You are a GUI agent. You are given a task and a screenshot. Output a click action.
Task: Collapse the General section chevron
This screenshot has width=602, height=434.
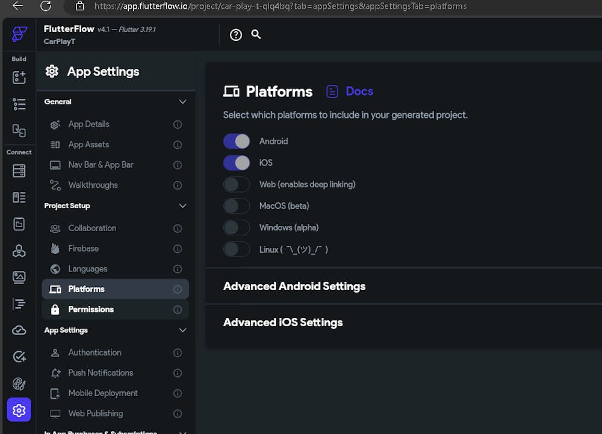click(182, 102)
